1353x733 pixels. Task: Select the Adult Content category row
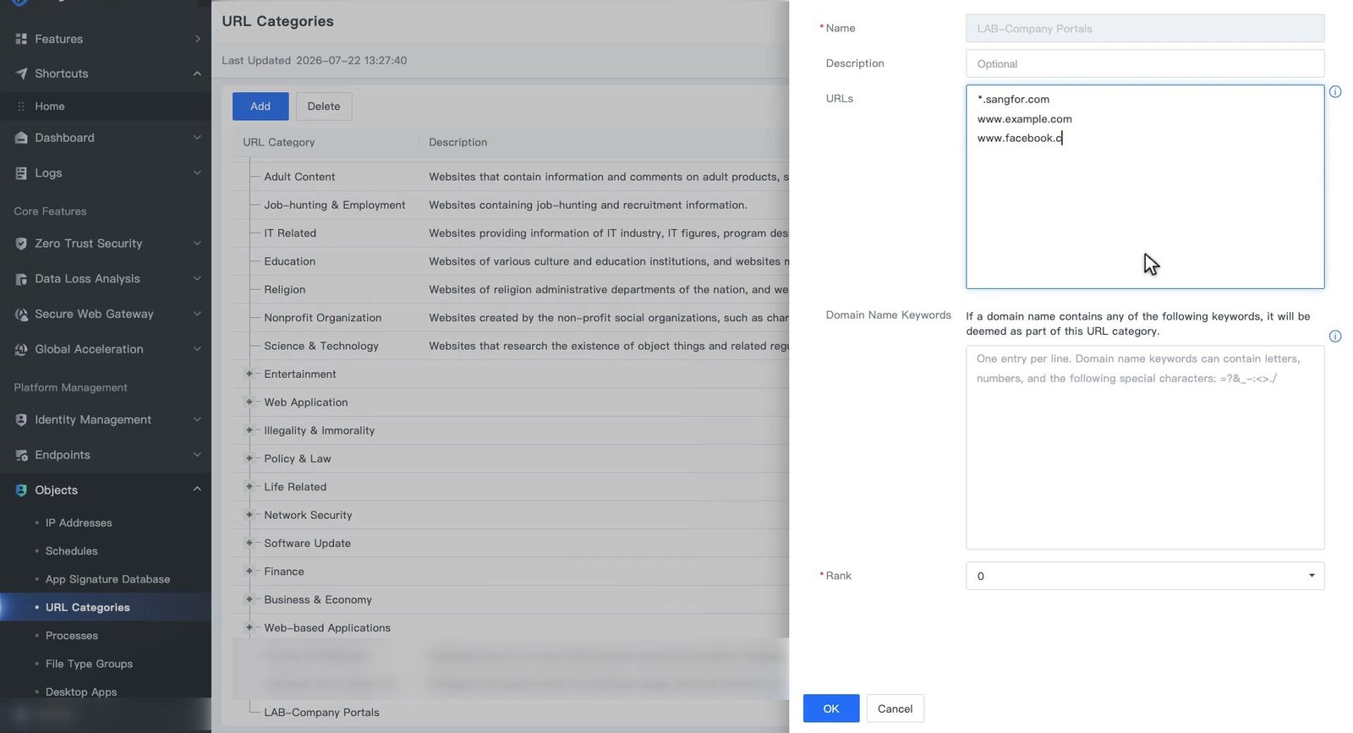[x=511, y=177]
